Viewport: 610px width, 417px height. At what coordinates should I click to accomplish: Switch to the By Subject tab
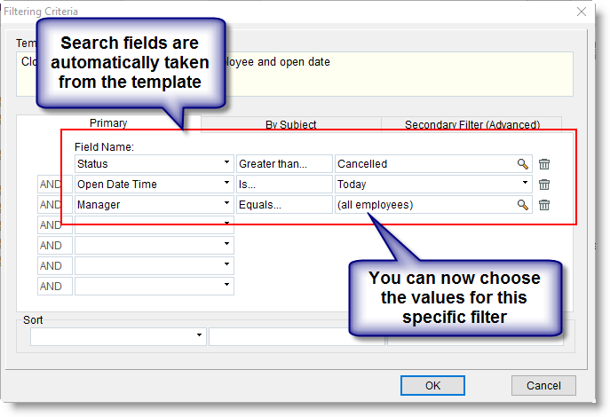click(x=290, y=125)
